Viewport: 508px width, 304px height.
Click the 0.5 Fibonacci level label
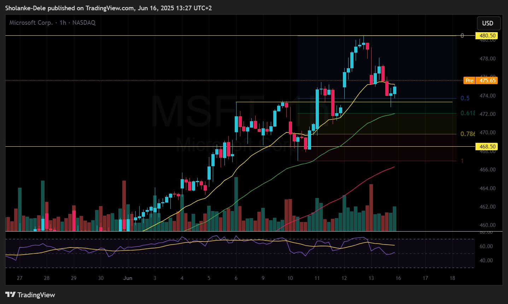465,98
